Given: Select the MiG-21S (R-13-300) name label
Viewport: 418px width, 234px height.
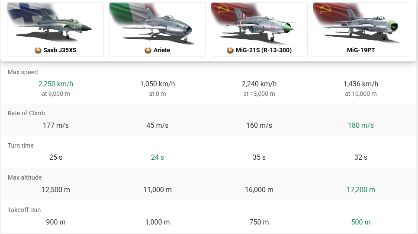Looking at the screenshot, I should 264,50.
